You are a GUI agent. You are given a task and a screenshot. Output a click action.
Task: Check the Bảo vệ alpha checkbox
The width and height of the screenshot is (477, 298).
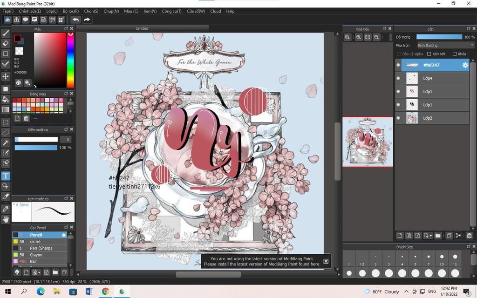click(399, 54)
